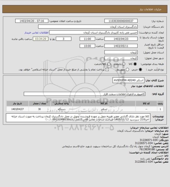The height and width of the screenshot is (187, 170).
Task: Click the نام کالا column header
Action: pos(104,104)
